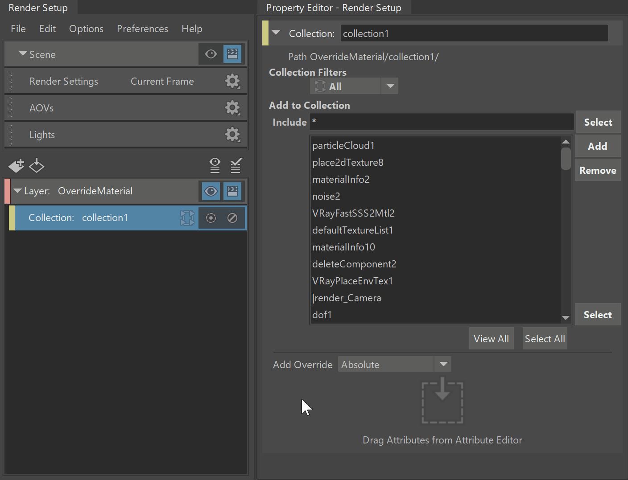
Task: Open the AOVs settings gear
Action: click(x=232, y=108)
